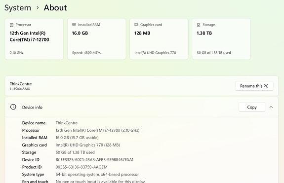284x183 pixels.
Task: Click the Rename this PC button
Action: [x=254, y=86]
